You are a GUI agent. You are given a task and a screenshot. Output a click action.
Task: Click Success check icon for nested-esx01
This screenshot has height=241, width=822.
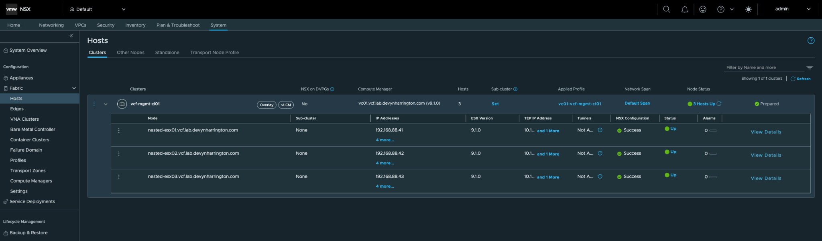pyautogui.click(x=619, y=130)
